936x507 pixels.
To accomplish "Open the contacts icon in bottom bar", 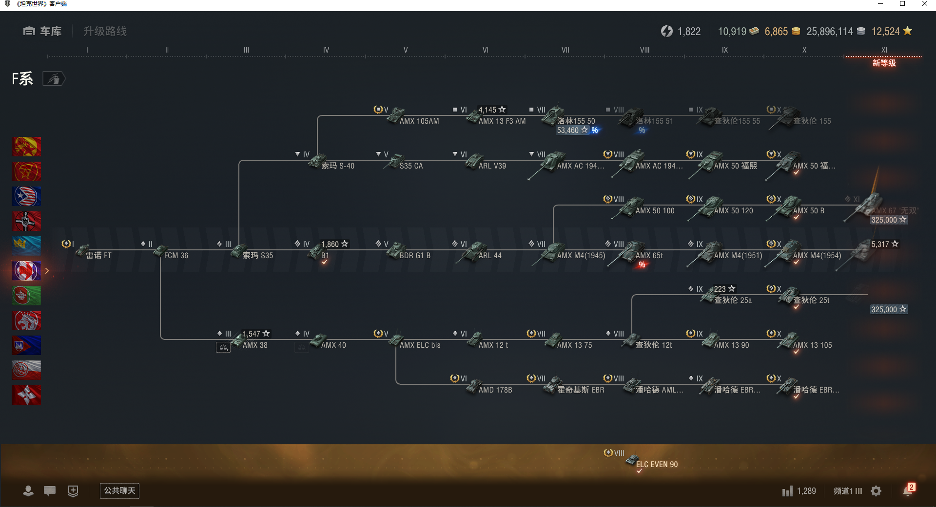I will 28,491.
